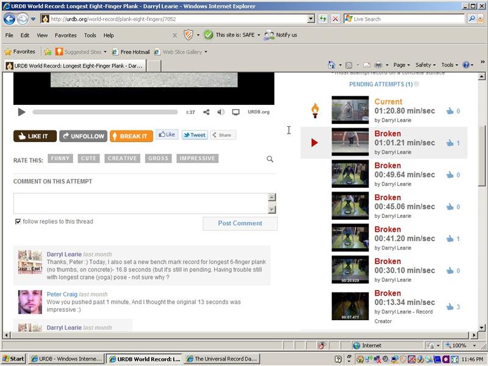Click the Facebook Like button
Screen dimensions: 488x366
pos(167,134)
